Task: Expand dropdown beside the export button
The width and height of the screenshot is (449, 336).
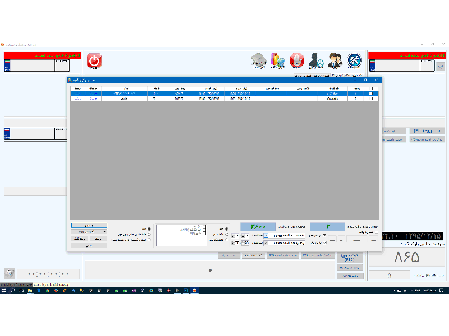Action: point(104,231)
